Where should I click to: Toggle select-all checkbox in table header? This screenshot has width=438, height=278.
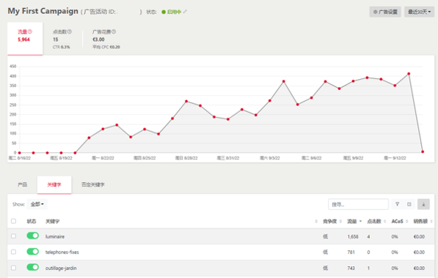tap(13, 221)
